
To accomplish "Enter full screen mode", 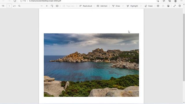I will (175, 6).
